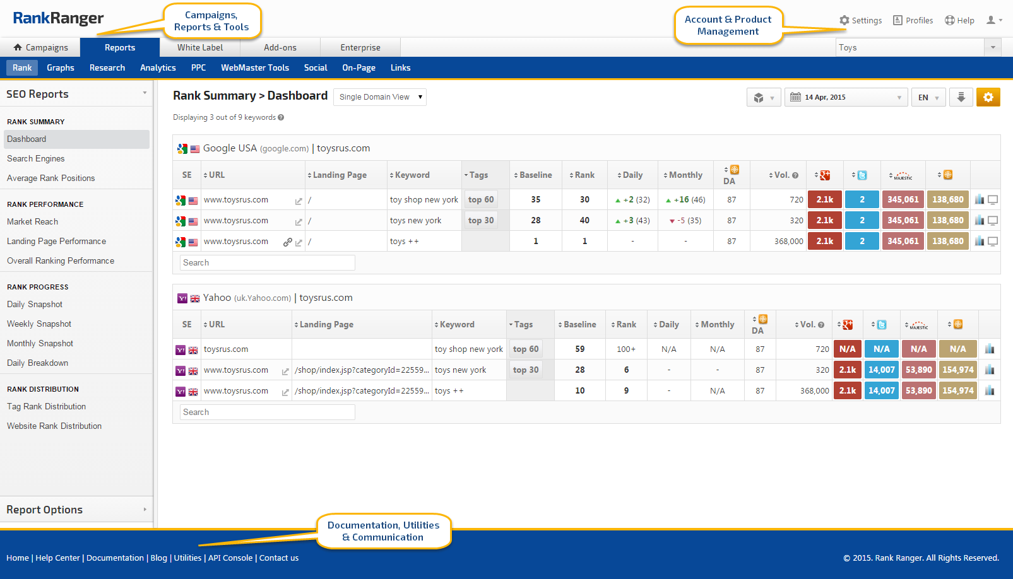Click the orange gear report settings button

coord(988,97)
